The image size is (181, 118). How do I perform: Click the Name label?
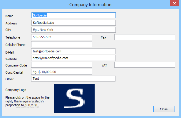[9, 16]
